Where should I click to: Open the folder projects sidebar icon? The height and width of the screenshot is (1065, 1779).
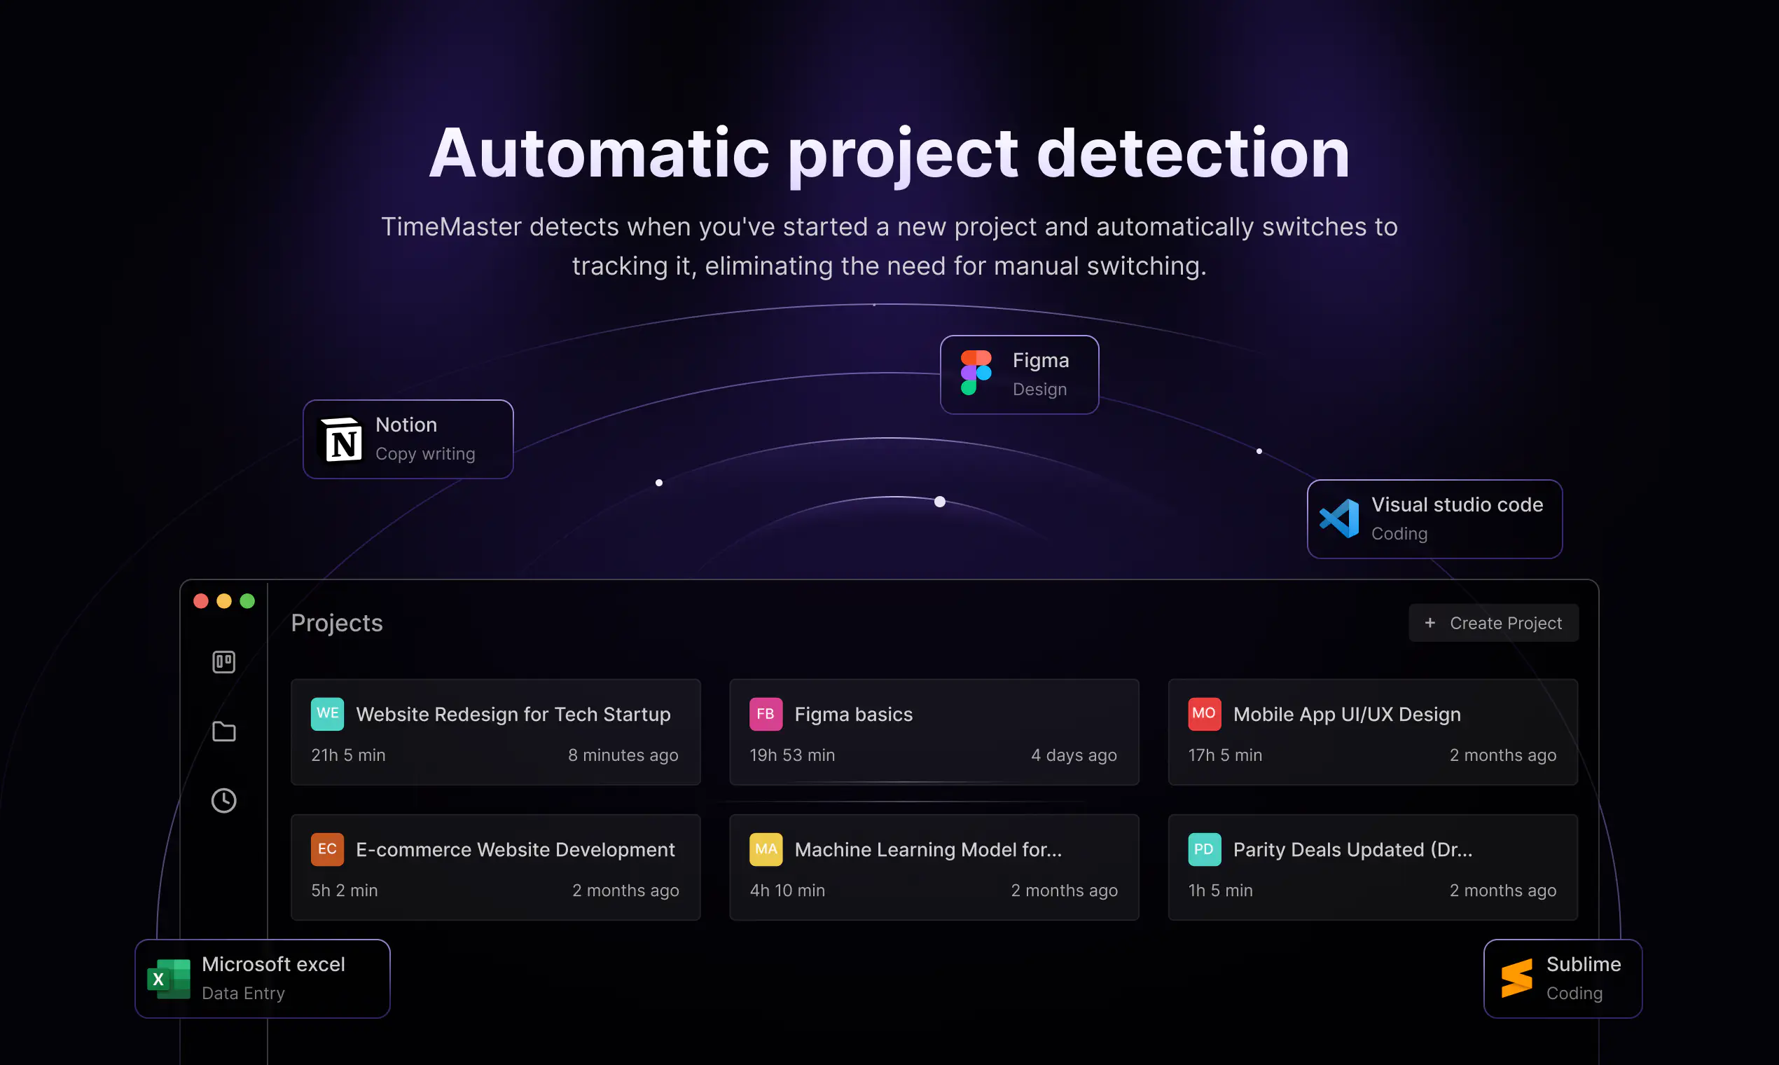click(224, 731)
